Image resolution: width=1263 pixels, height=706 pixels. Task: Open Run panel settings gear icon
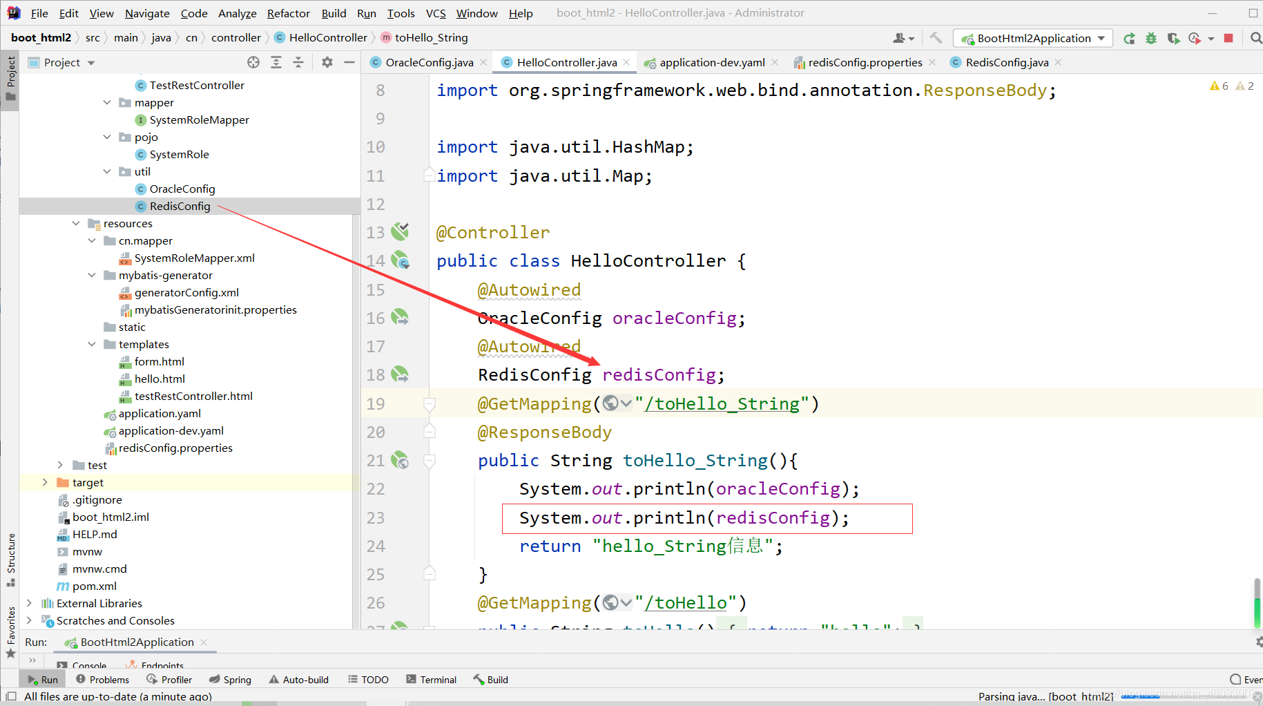pyautogui.click(x=1259, y=642)
